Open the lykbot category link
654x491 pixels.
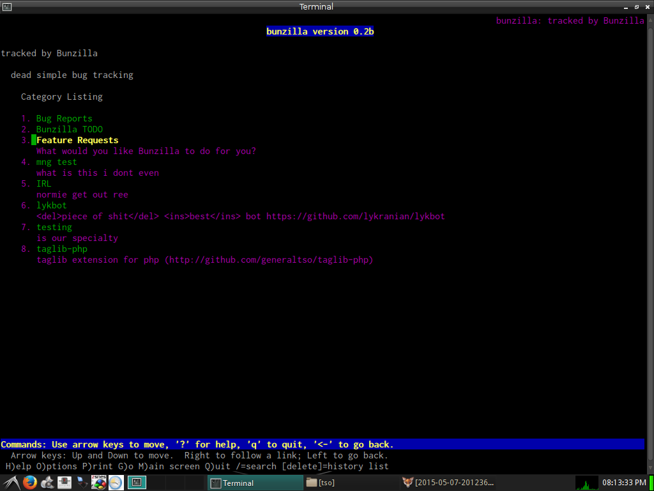[51, 205]
